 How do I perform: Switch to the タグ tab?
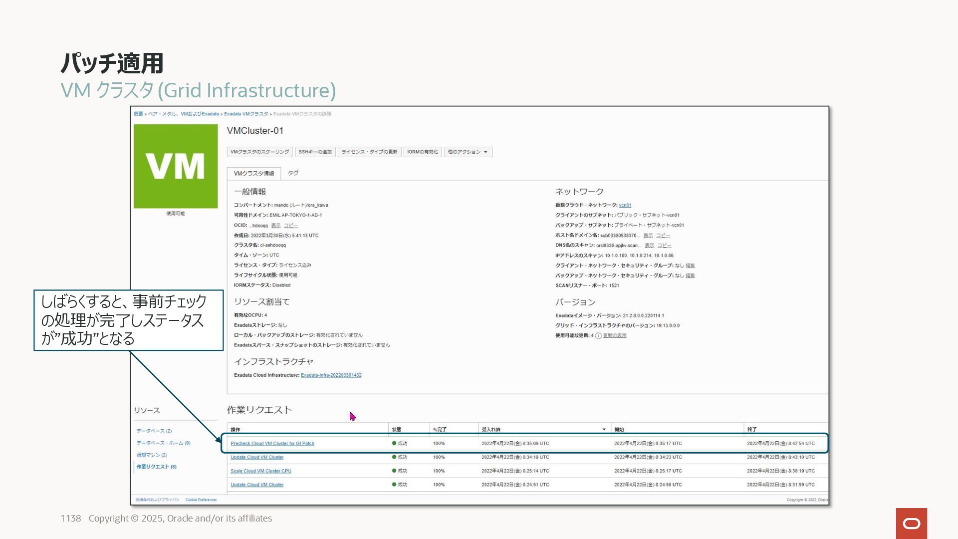pos(293,173)
